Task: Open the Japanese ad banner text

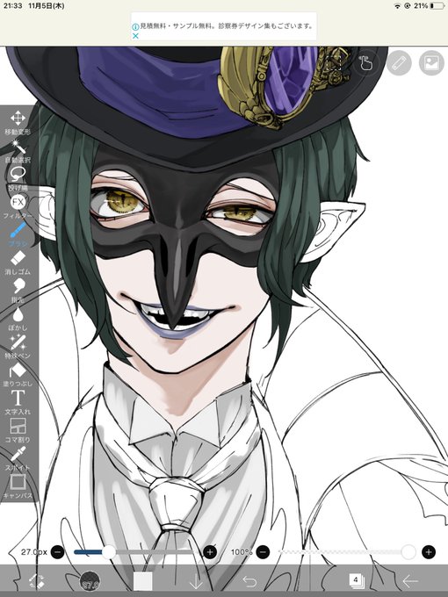Action: coord(227,26)
